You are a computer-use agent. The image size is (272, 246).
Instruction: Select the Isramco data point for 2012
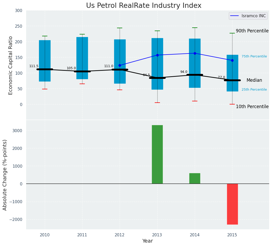[120, 66]
